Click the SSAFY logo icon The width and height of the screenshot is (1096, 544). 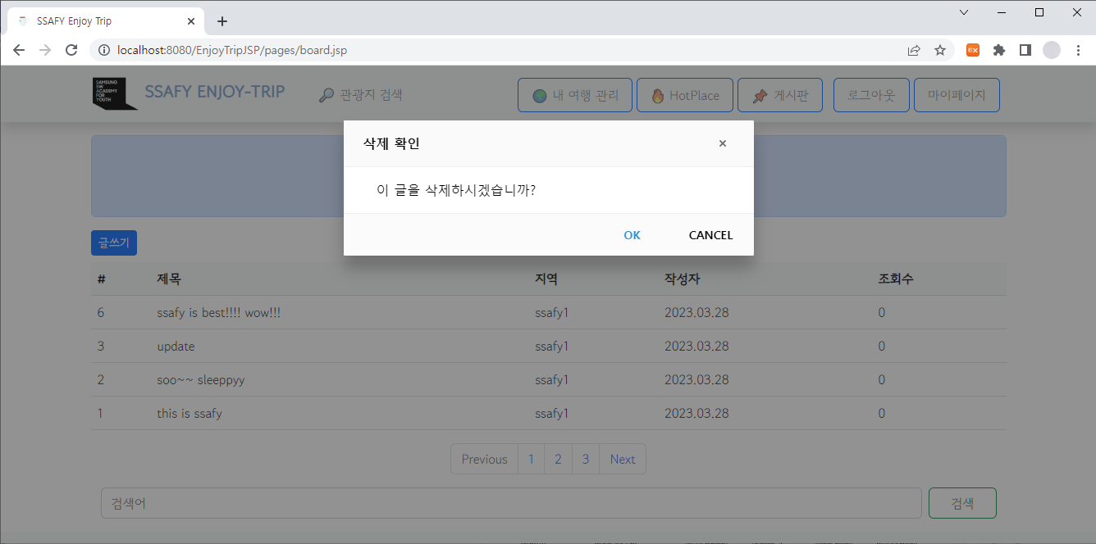click(x=115, y=93)
